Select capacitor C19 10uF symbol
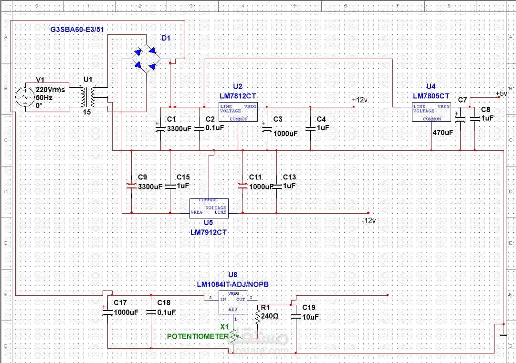516x363 pixels. (x=296, y=317)
